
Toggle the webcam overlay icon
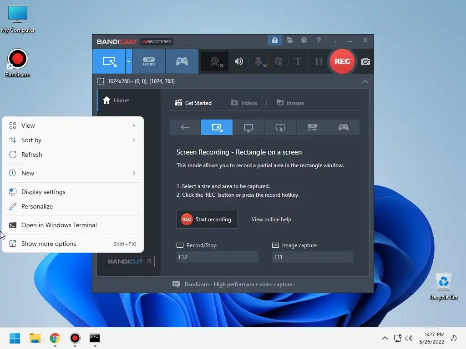(x=215, y=61)
